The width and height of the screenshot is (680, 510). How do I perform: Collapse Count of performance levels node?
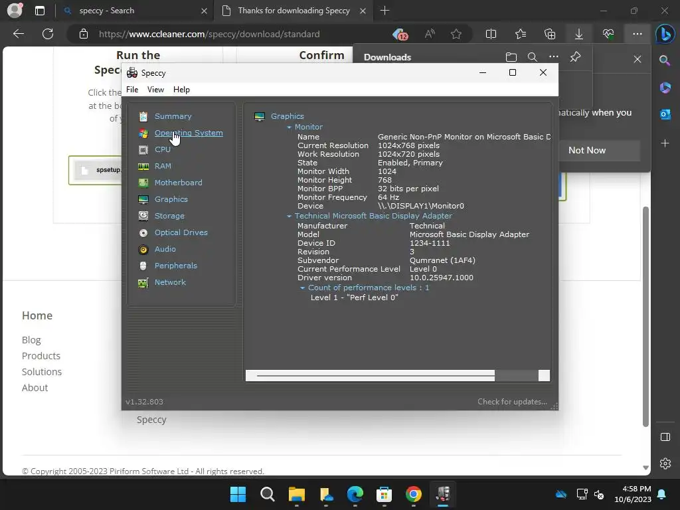pyautogui.click(x=303, y=288)
